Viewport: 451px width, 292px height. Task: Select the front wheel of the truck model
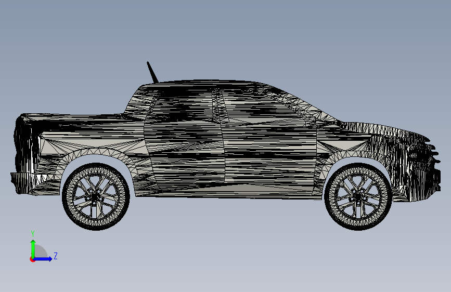tap(358, 196)
